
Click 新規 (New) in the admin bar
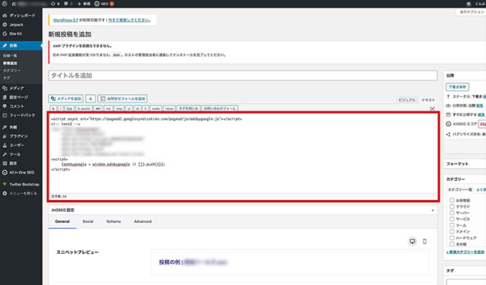(x=84, y=4)
